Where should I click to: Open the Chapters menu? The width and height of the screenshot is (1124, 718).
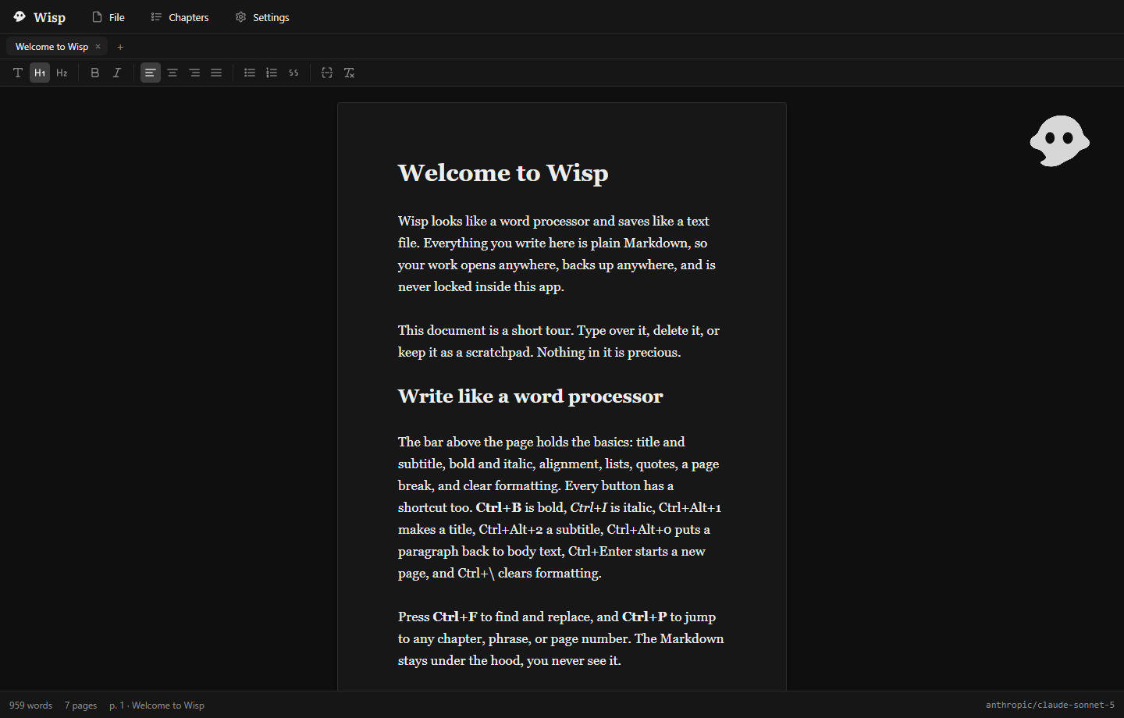pos(180,17)
